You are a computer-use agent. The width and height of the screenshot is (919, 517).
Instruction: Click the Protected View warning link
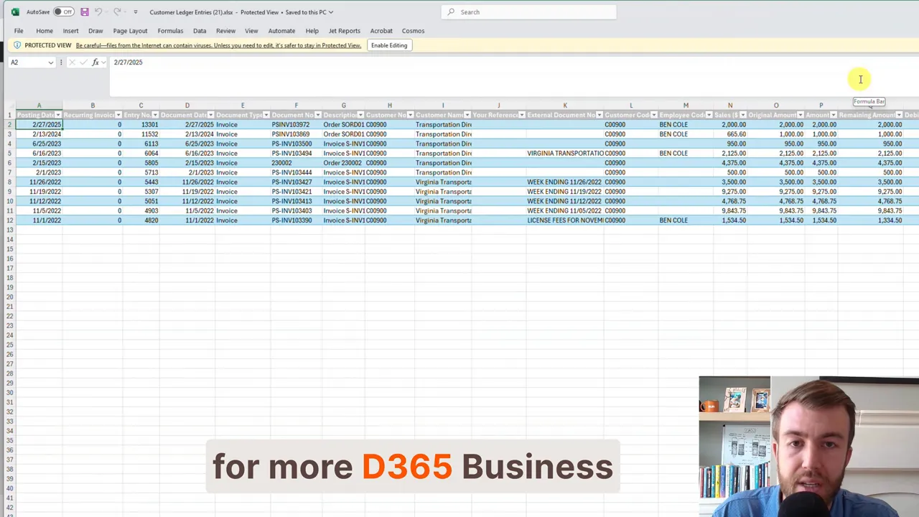click(219, 45)
